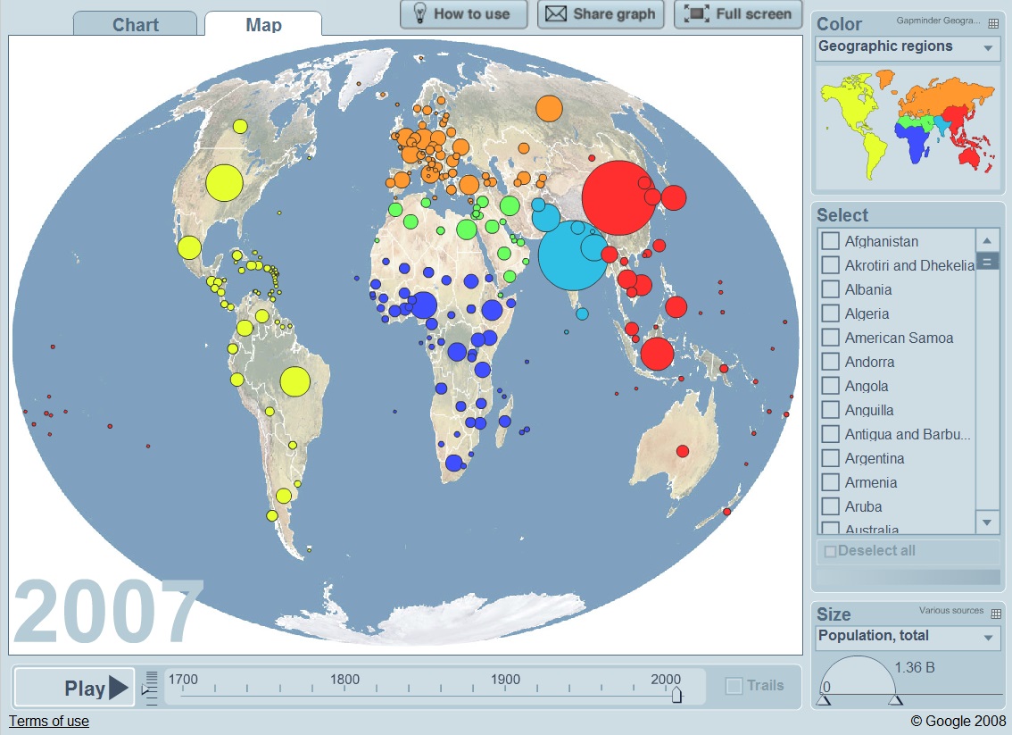Click the playback speed control icon
The image size is (1012, 735).
[150, 688]
